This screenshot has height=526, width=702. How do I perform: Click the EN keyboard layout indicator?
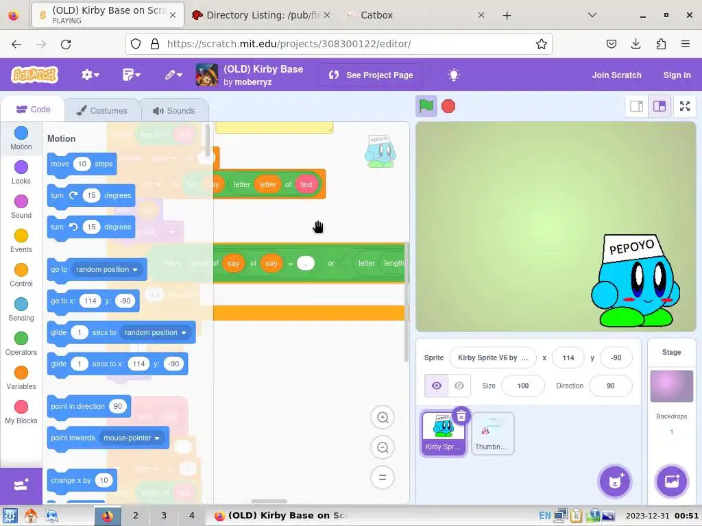pos(544,516)
